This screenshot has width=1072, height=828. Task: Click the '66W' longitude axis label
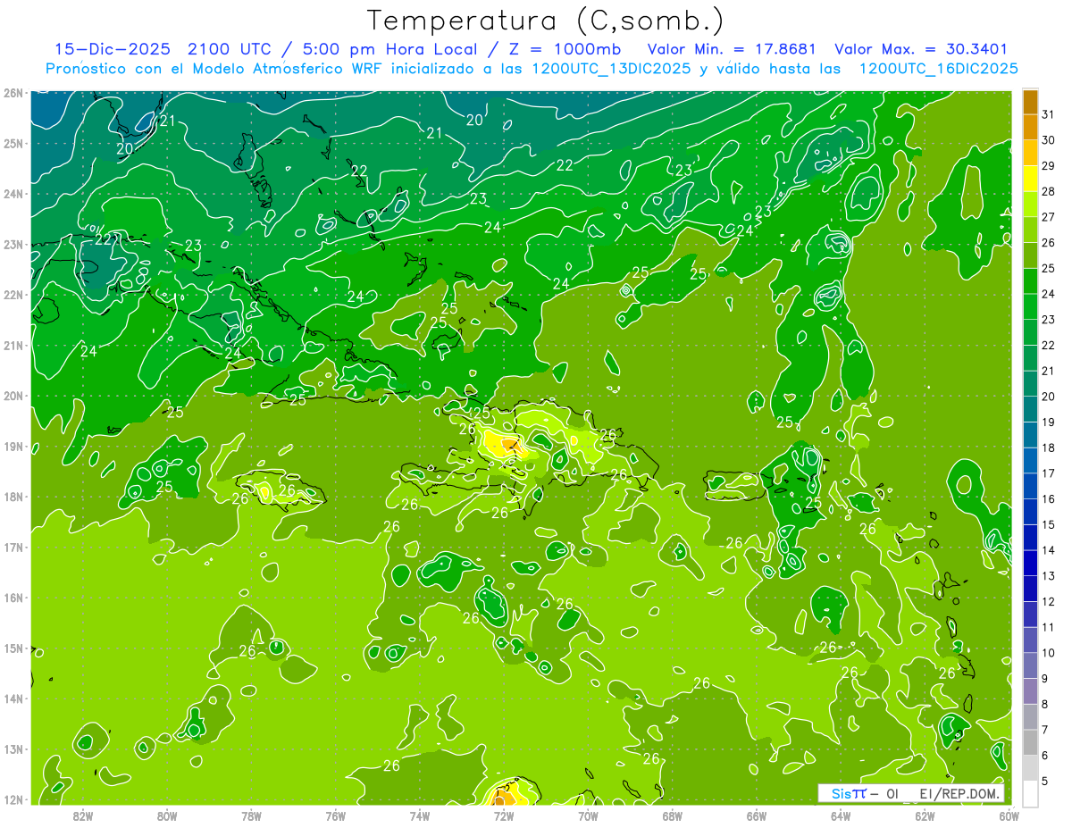757,815
